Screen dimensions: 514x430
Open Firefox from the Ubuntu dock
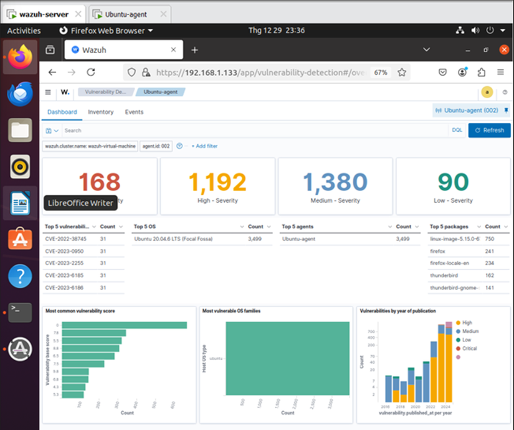tap(20, 57)
